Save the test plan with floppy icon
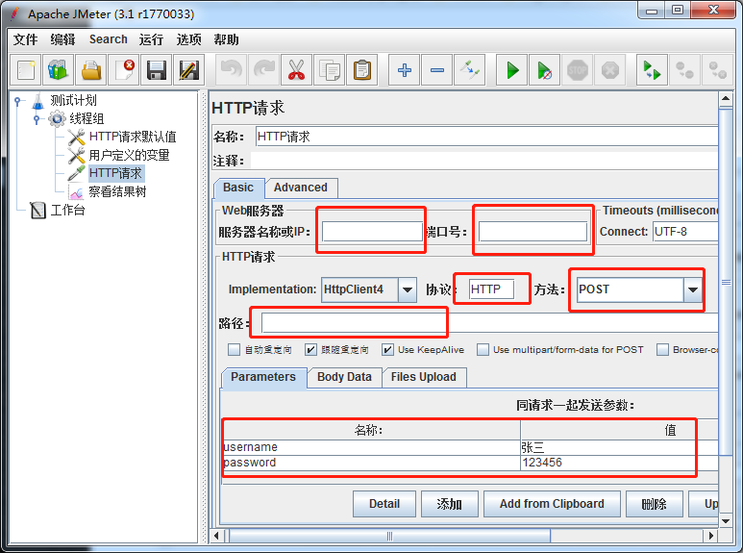Screen dimensions: 743x553 coord(157,70)
